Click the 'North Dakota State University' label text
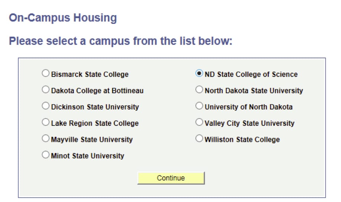 [x=254, y=91]
